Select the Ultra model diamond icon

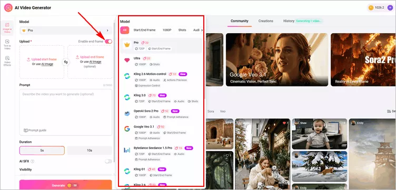(127, 60)
